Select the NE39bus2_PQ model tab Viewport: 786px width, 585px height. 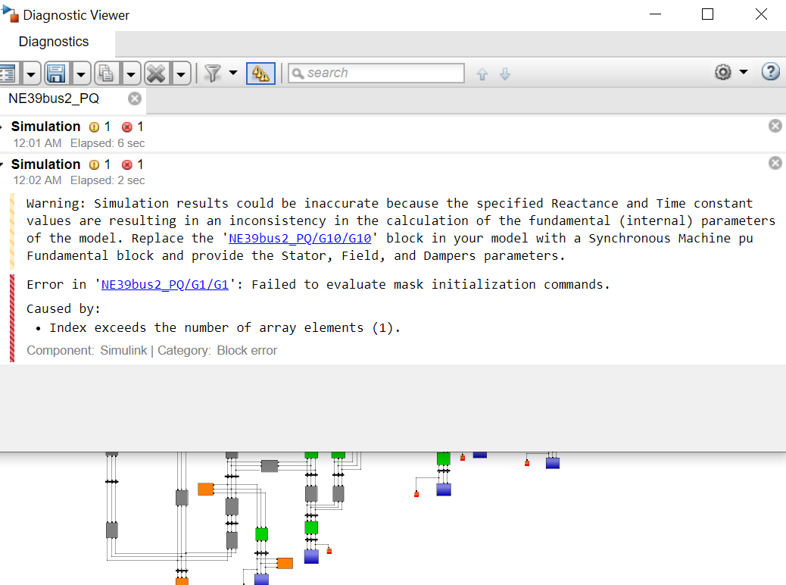pos(54,99)
